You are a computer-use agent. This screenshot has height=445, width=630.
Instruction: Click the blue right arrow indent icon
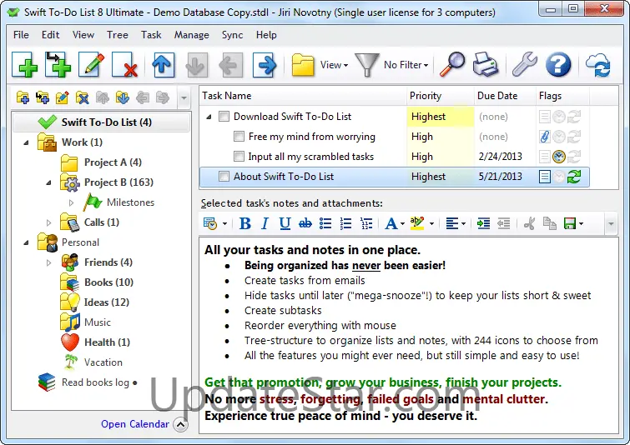pos(264,65)
